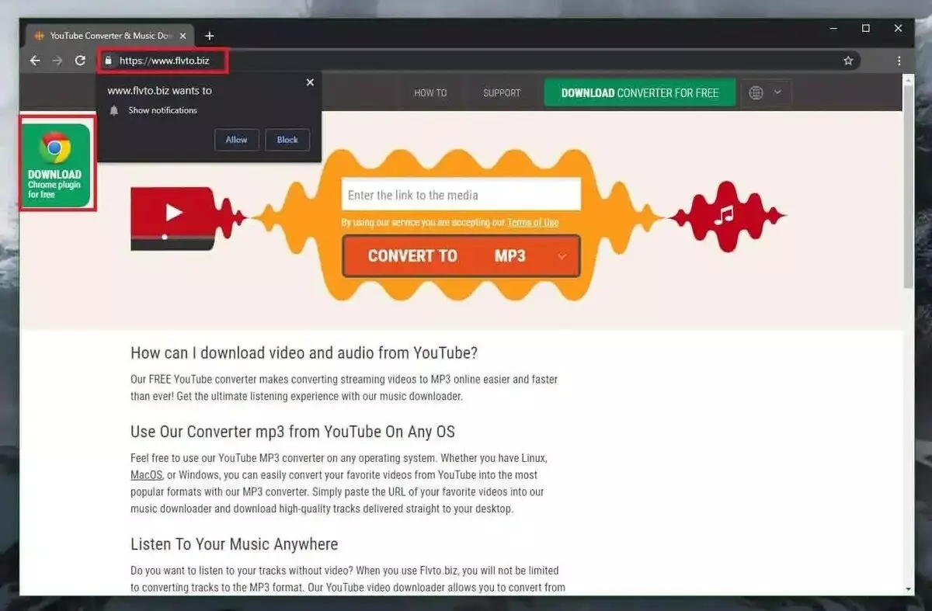Open the Chrome three-dot menu
This screenshot has height=611, width=932.
[x=899, y=61]
